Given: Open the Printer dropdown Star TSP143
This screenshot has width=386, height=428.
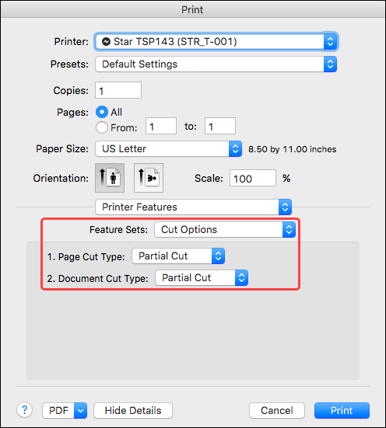Looking at the screenshot, I should pos(216,41).
